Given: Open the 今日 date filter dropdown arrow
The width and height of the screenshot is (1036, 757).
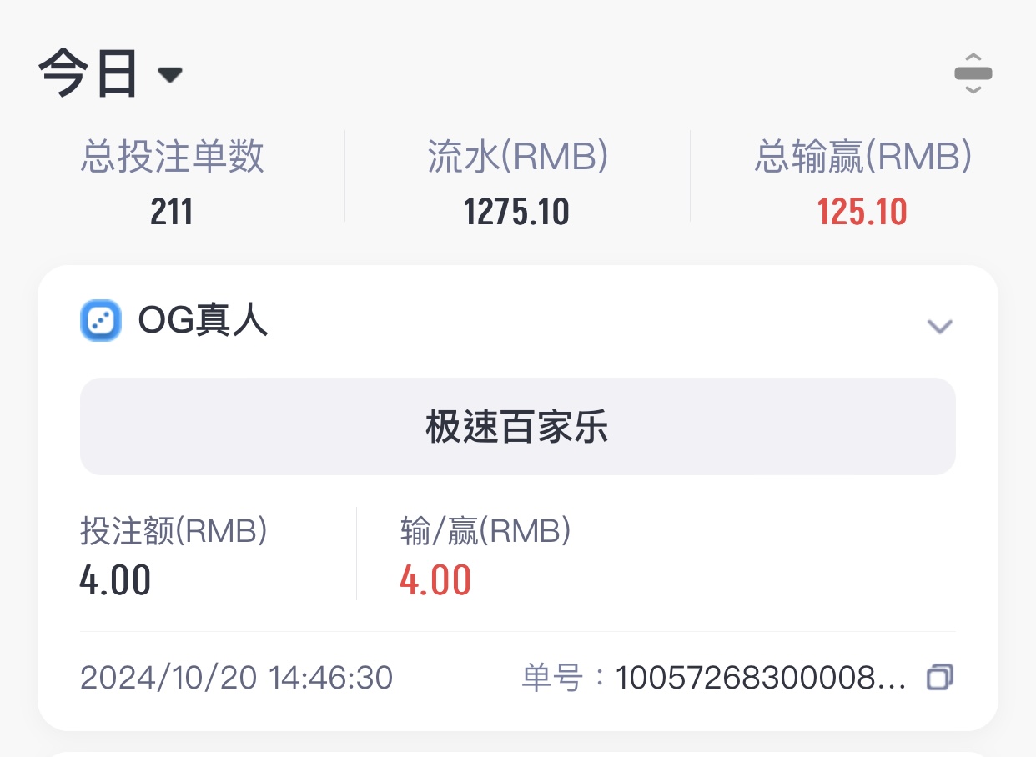Looking at the screenshot, I should click(170, 75).
